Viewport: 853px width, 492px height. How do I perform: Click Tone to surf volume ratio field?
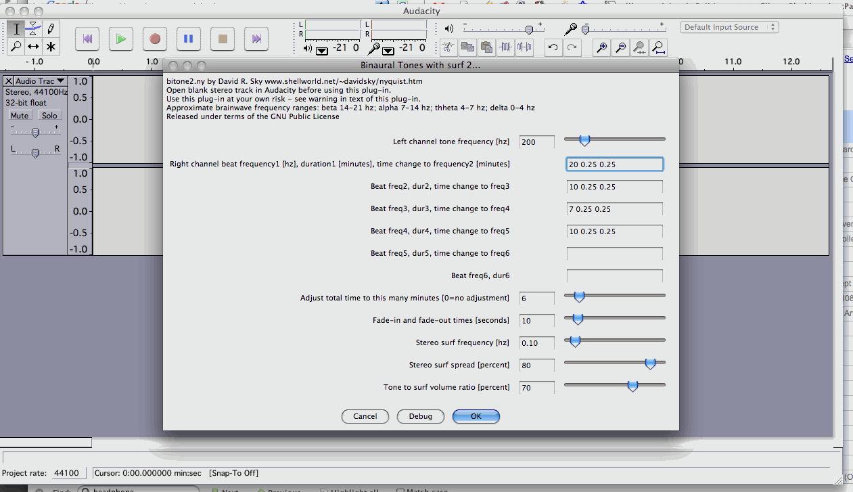537,388
